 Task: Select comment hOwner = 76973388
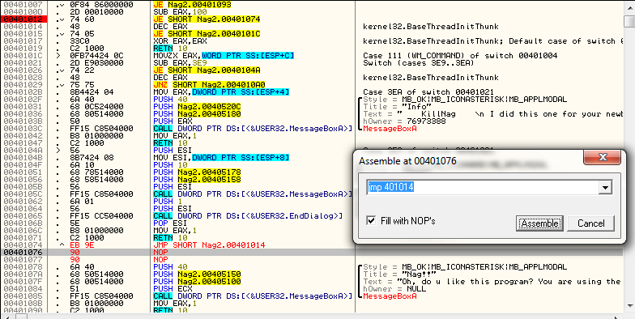click(404, 121)
